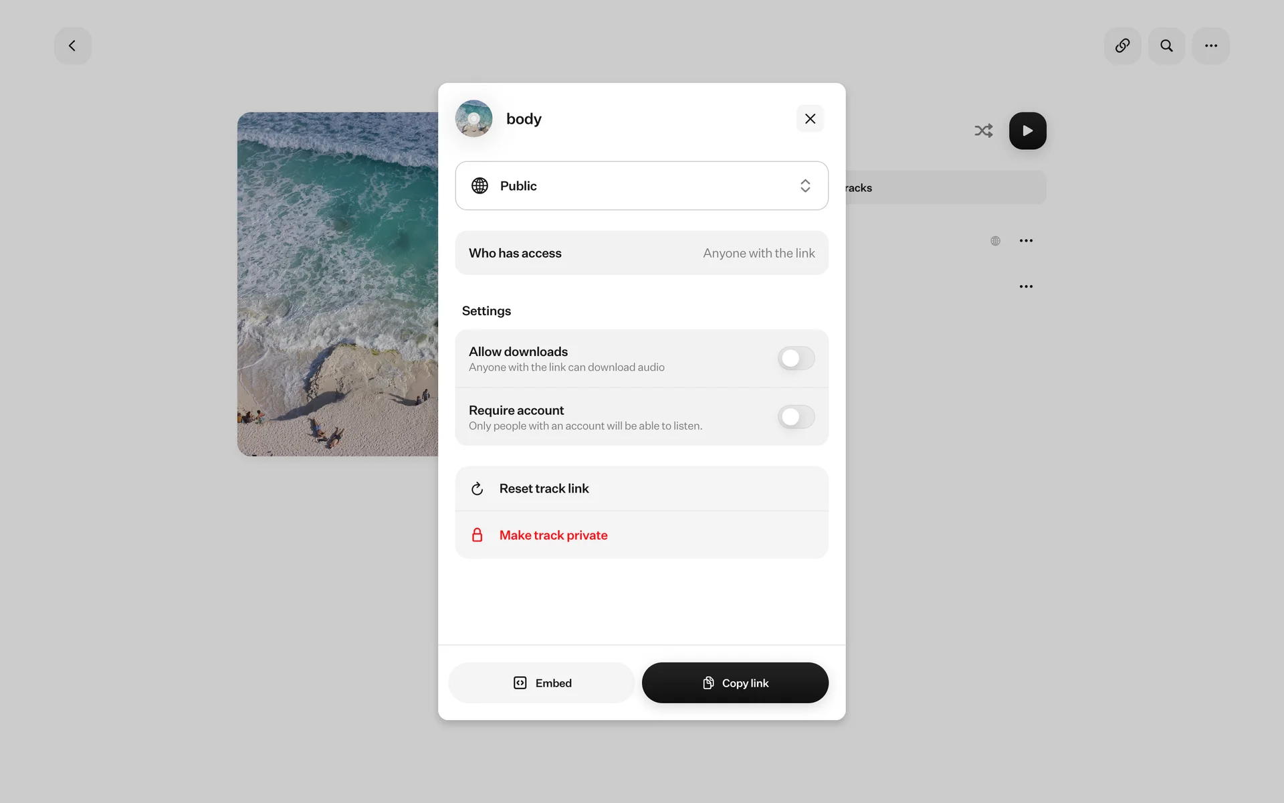Viewport: 1284px width, 803px height.
Task: Open first track's three-dot menu
Action: [x=1026, y=241]
